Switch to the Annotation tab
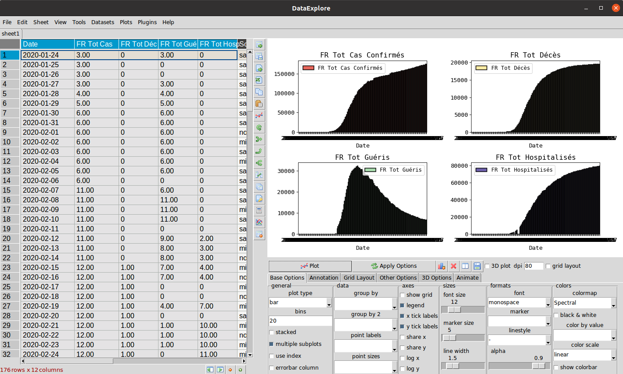This screenshot has width=623, height=374. click(x=324, y=277)
